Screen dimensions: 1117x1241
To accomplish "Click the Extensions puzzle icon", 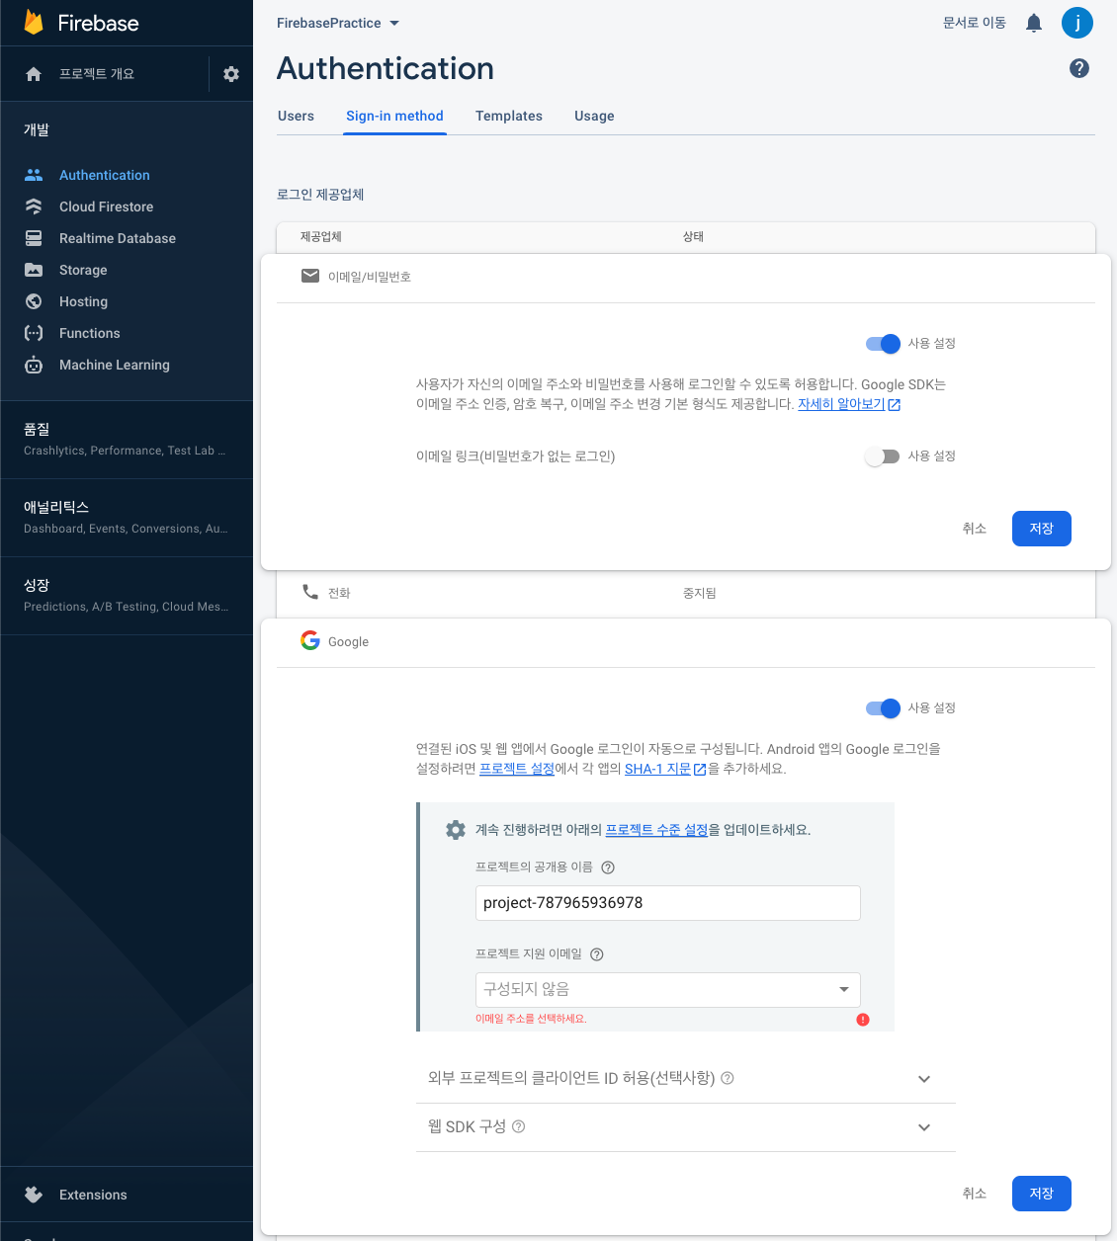I will pyautogui.click(x=34, y=1195).
